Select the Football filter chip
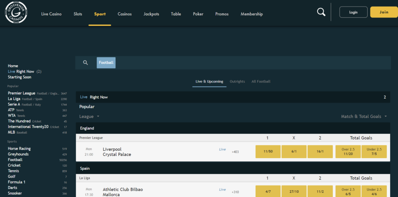 (x=106, y=62)
